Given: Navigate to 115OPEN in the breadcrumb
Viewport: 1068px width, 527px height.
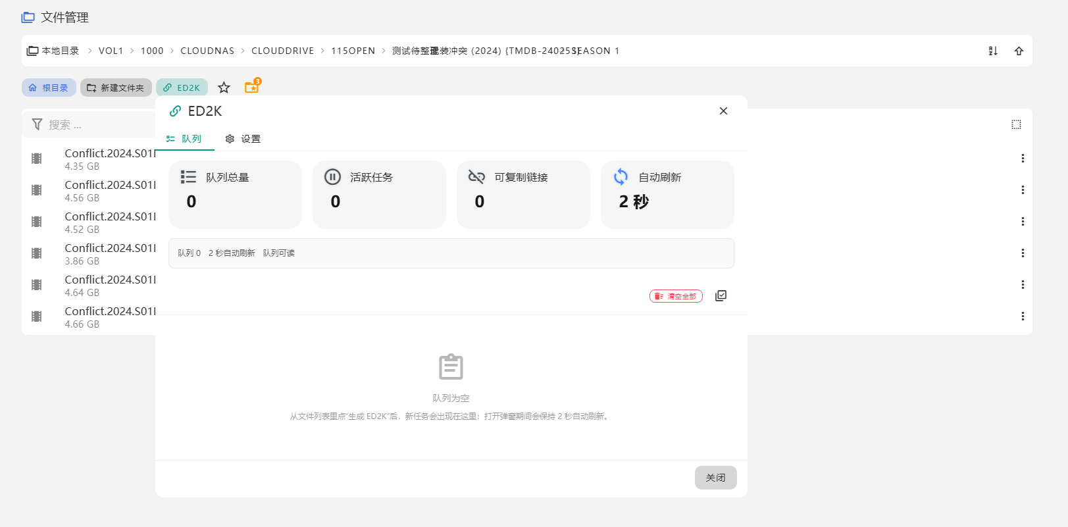Looking at the screenshot, I should pos(353,51).
